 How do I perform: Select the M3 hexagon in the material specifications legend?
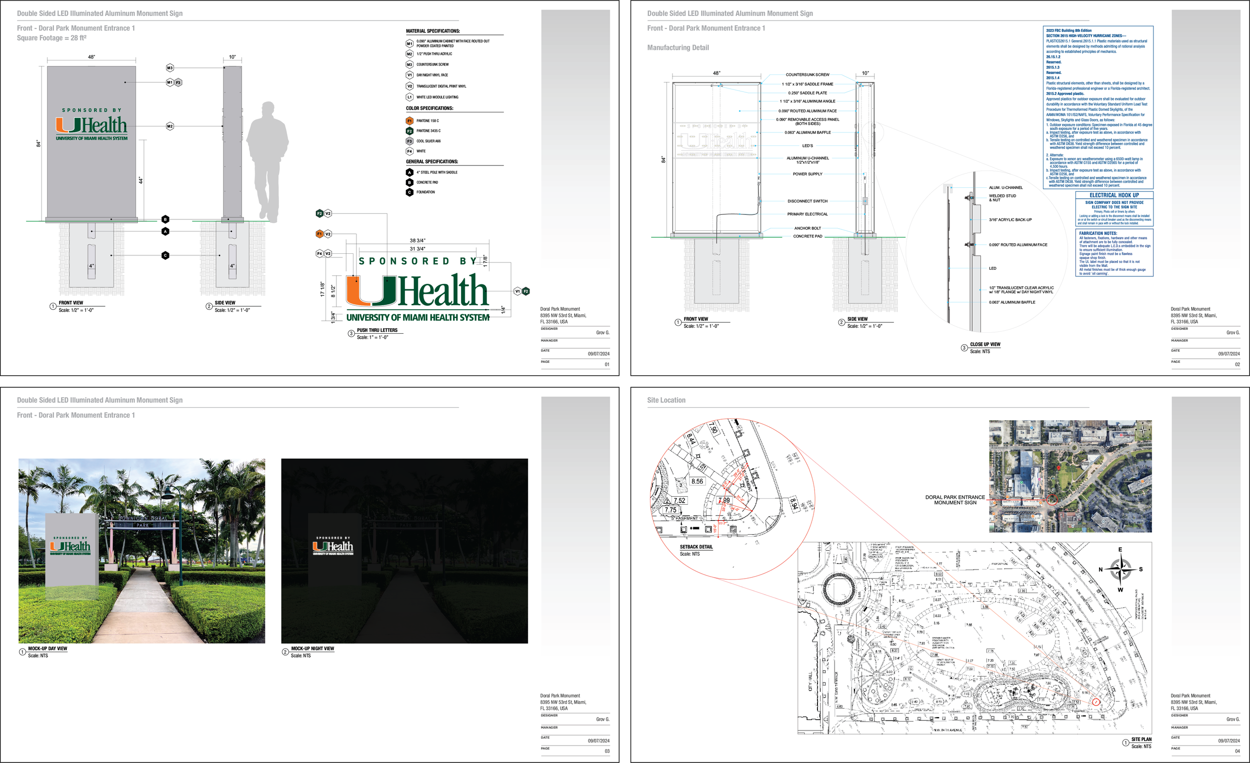tap(409, 64)
